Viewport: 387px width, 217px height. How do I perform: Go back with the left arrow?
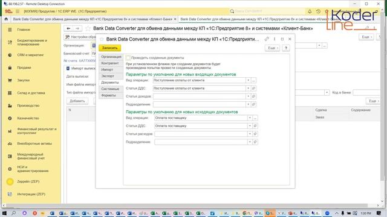68,28
